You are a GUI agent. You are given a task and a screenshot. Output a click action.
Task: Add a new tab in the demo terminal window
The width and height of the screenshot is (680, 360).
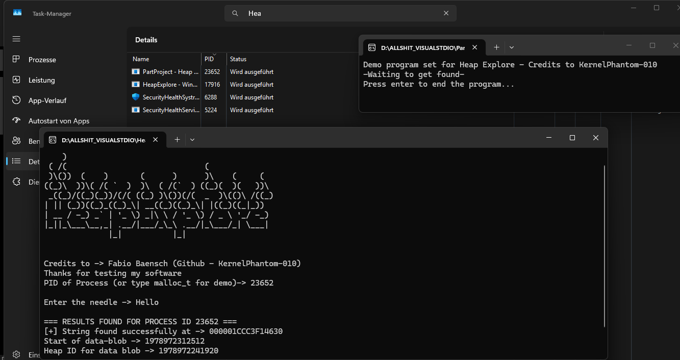click(496, 47)
